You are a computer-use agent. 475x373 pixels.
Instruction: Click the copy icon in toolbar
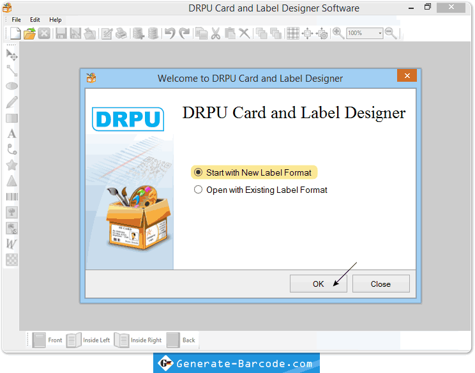point(202,33)
